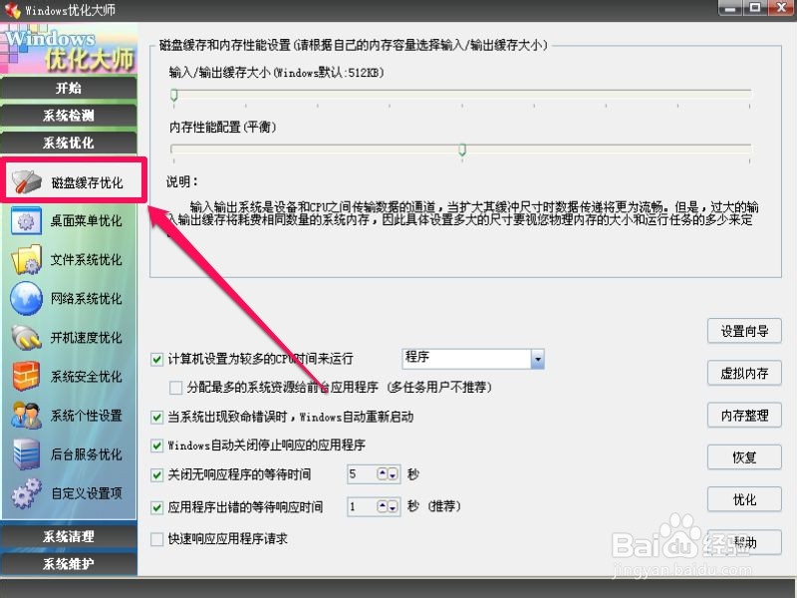Screen dimensions: 797x598
Task: Click the 系统安全优化 label text
Action: click(x=86, y=377)
